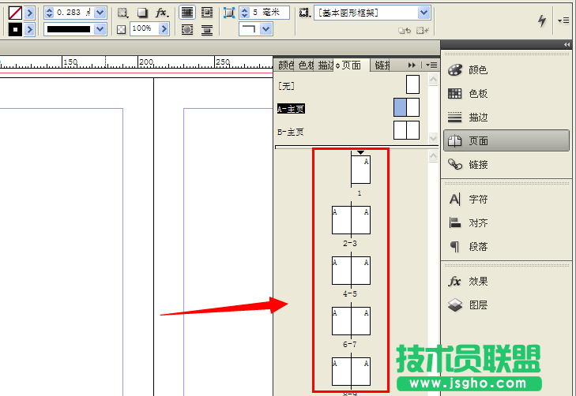
Task: Open Quick Apply lightning icon
Action: pos(542,21)
